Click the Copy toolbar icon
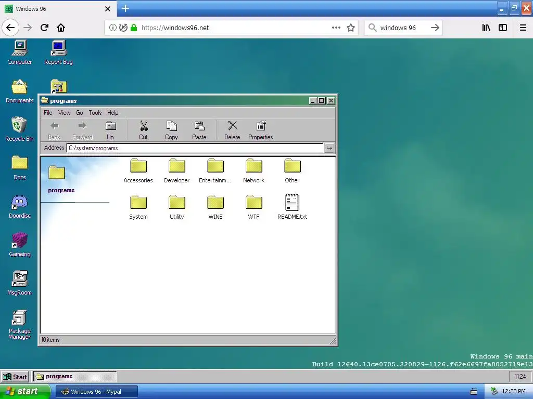The width and height of the screenshot is (533, 399). (x=171, y=130)
